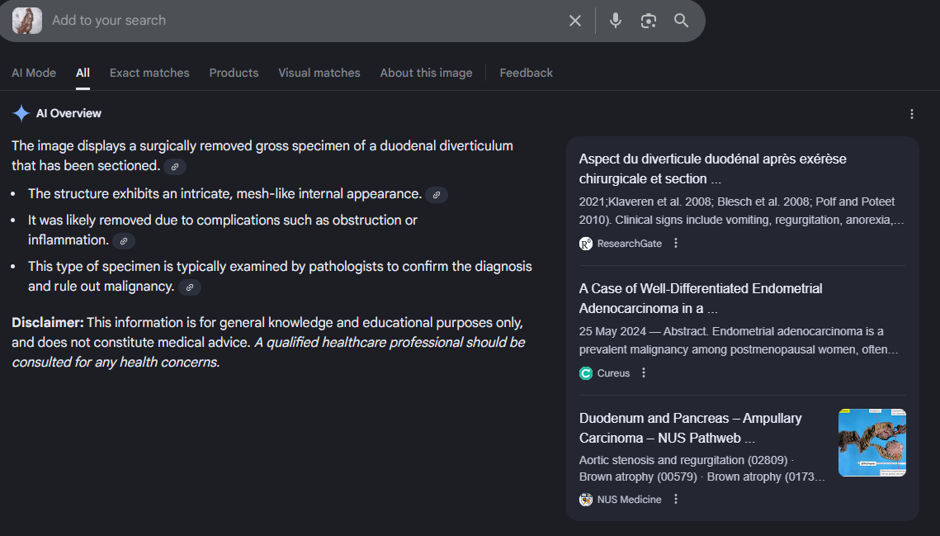Select the All tab
940x536 pixels.
pos(83,73)
